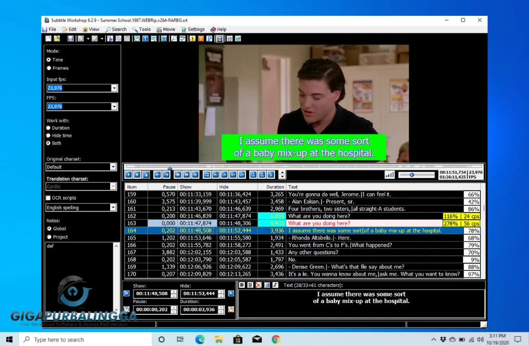Open Search with magnifier toolbar icon

pyautogui.click(x=174, y=39)
